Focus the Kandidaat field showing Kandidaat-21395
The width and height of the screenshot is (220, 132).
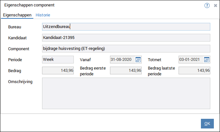click(126, 38)
